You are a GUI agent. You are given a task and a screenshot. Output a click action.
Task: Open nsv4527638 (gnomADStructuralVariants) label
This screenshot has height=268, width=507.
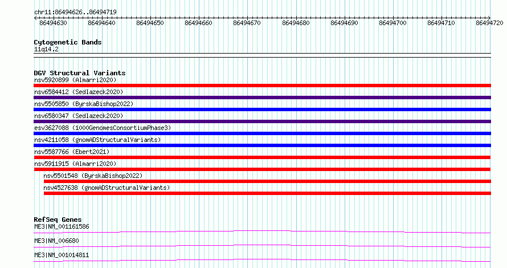coord(107,188)
